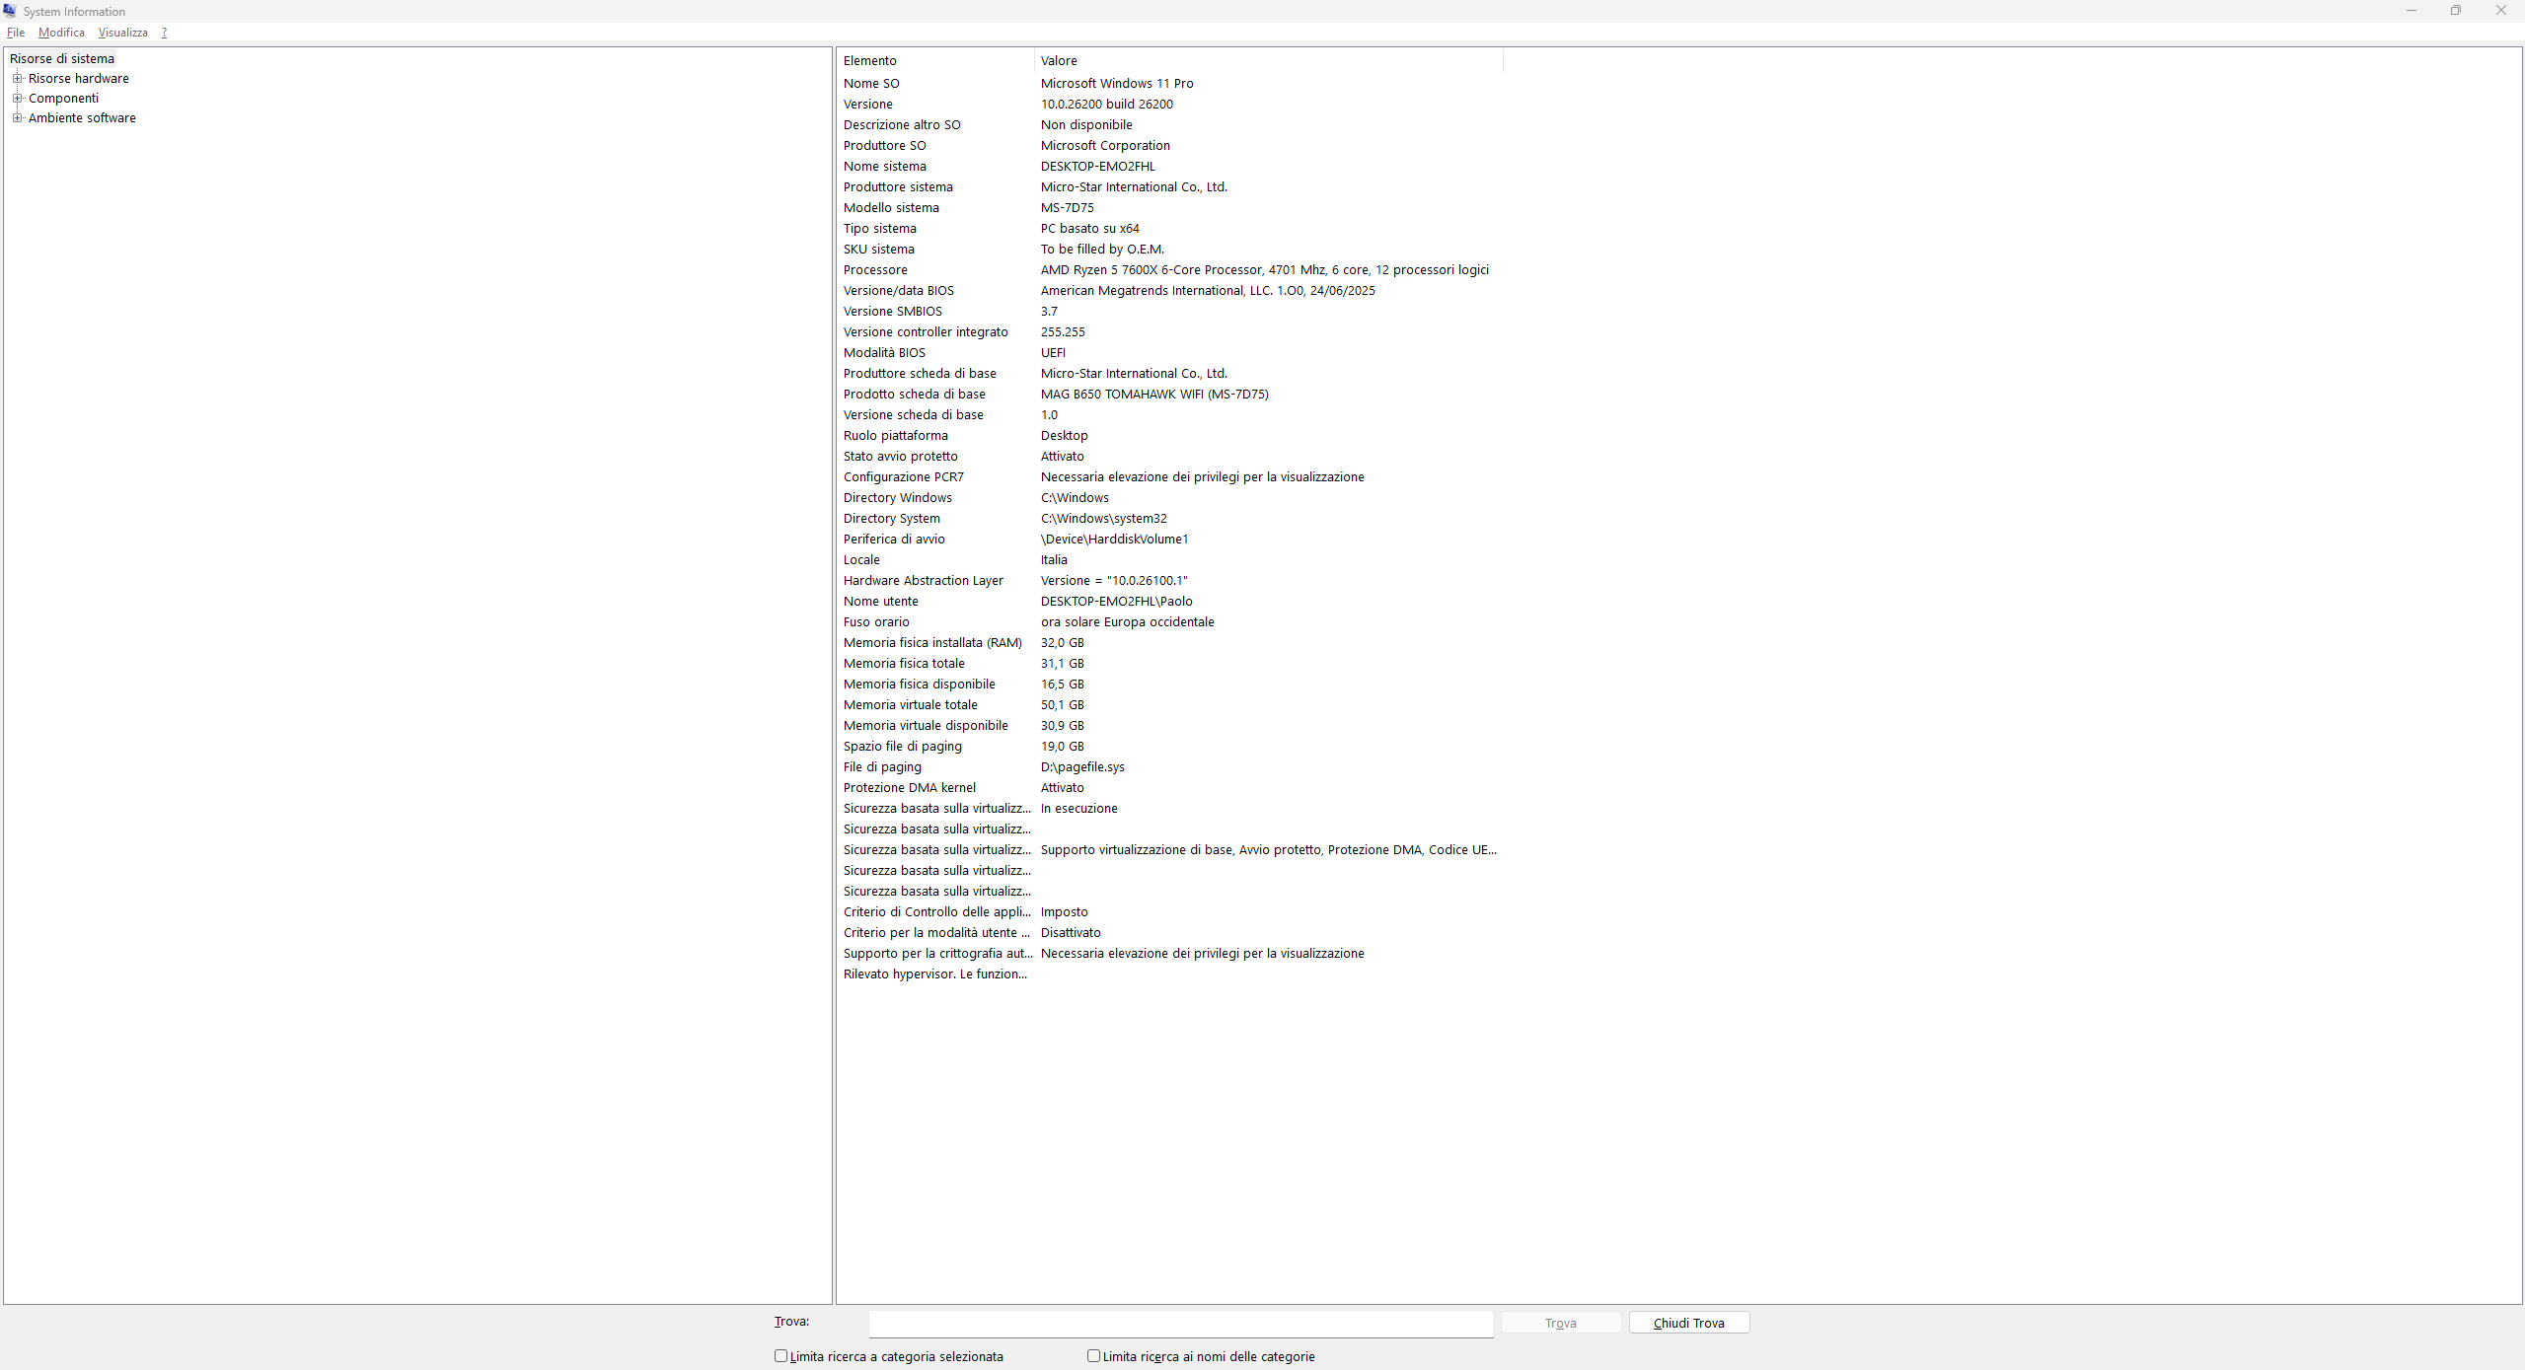Select Risorse di sistema root item
The image size is (2525, 1370).
click(62, 58)
